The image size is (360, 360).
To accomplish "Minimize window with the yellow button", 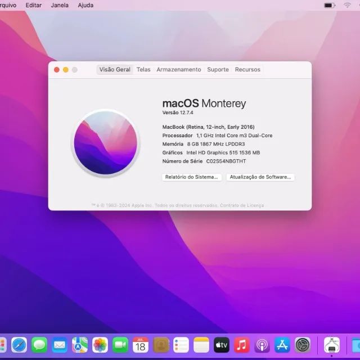I will point(66,70).
